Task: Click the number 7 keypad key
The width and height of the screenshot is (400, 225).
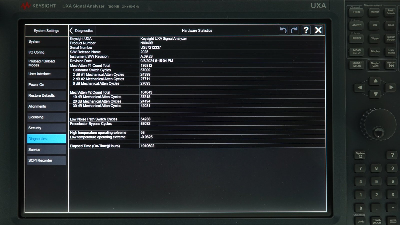Action: coord(360,169)
